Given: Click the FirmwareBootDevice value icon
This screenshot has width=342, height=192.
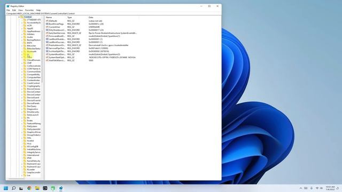Looking at the screenshot, I should coord(47,36).
